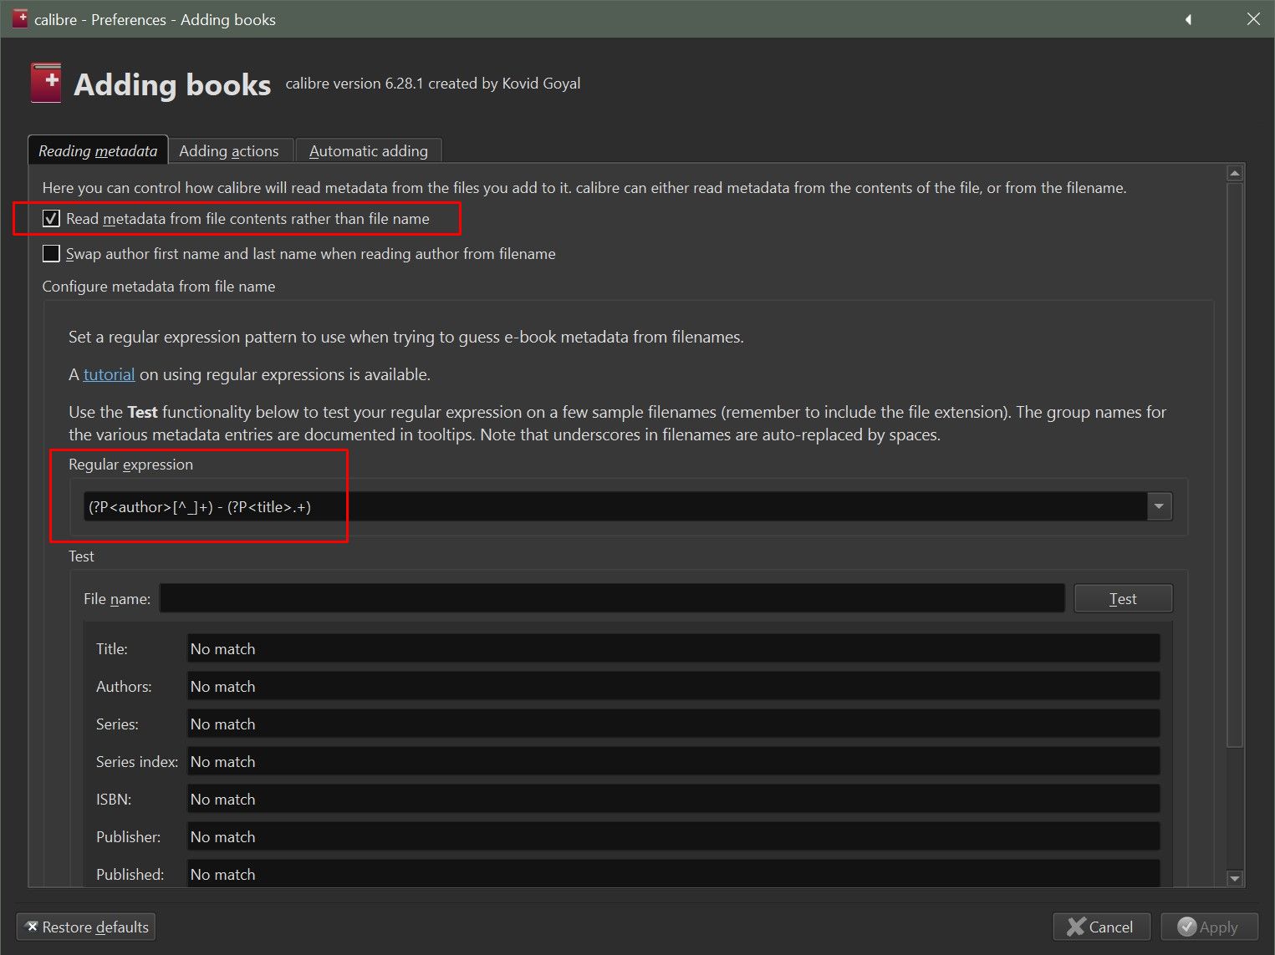The width and height of the screenshot is (1275, 955).
Task: Click the ISBN result field
Action: [673, 800]
